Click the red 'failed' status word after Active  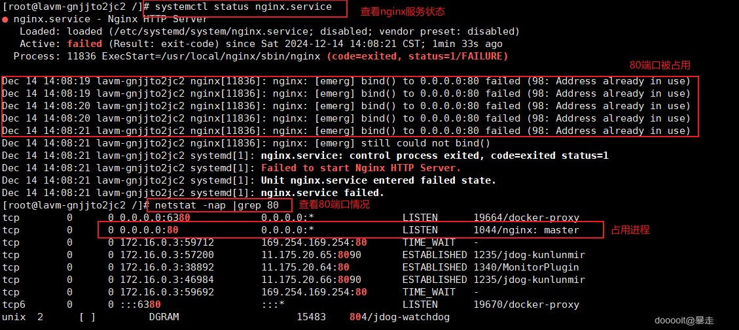pos(84,44)
